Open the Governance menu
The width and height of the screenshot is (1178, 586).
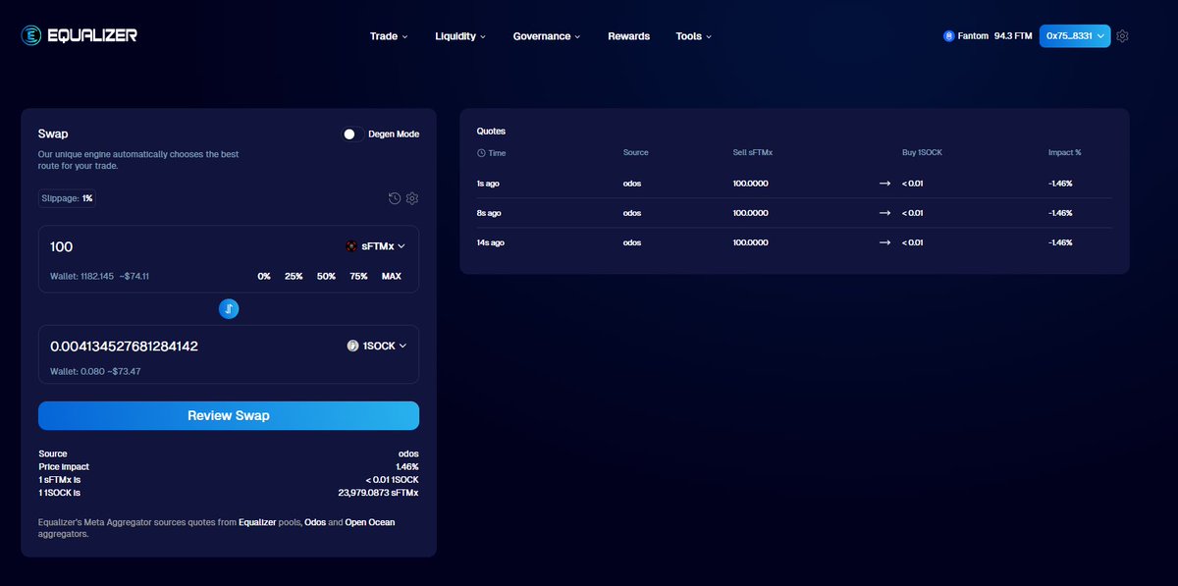547,36
